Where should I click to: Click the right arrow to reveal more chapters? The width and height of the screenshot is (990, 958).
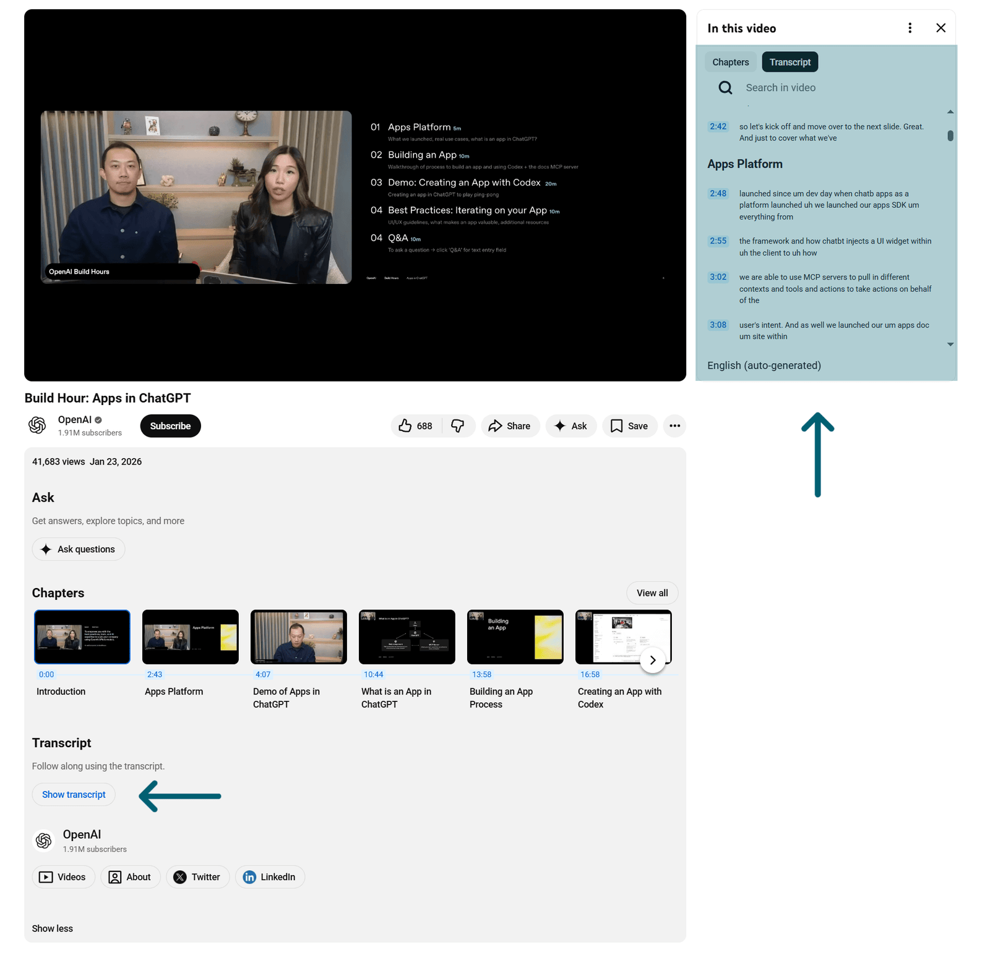(653, 660)
